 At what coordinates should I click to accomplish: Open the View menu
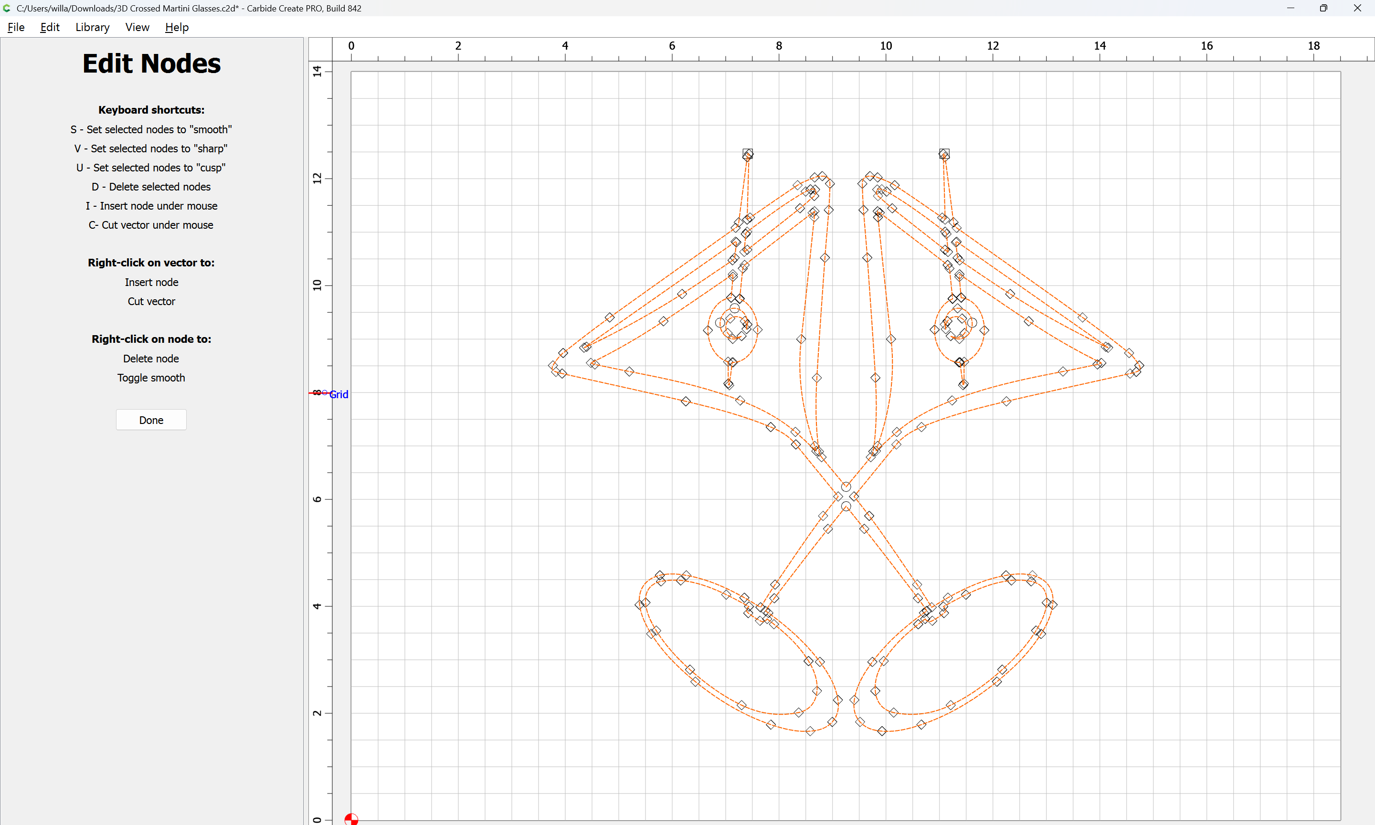click(137, 27)
